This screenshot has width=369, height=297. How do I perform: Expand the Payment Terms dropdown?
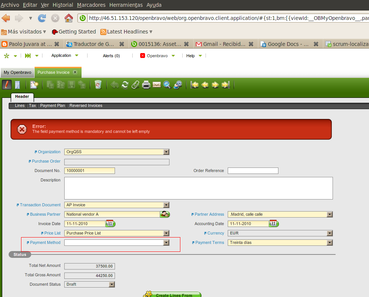(x=330, y=243)
